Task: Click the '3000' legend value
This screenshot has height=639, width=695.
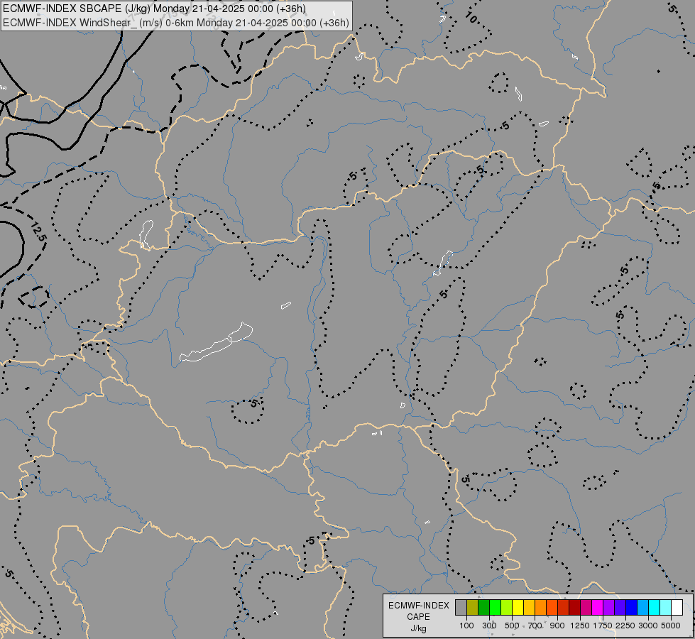Action: (x=648, y=626)
